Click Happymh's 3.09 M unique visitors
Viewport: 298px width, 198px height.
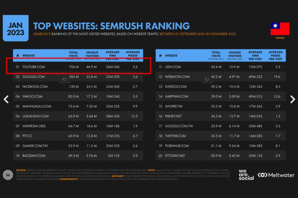click(234, 97)
